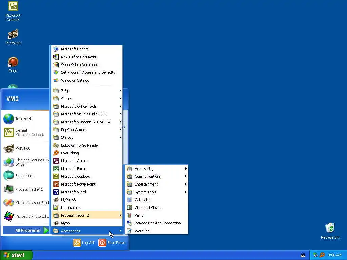This screenshot has width=347, height=260.
Task: Launch the Everything search program
Action: [87, 153]
